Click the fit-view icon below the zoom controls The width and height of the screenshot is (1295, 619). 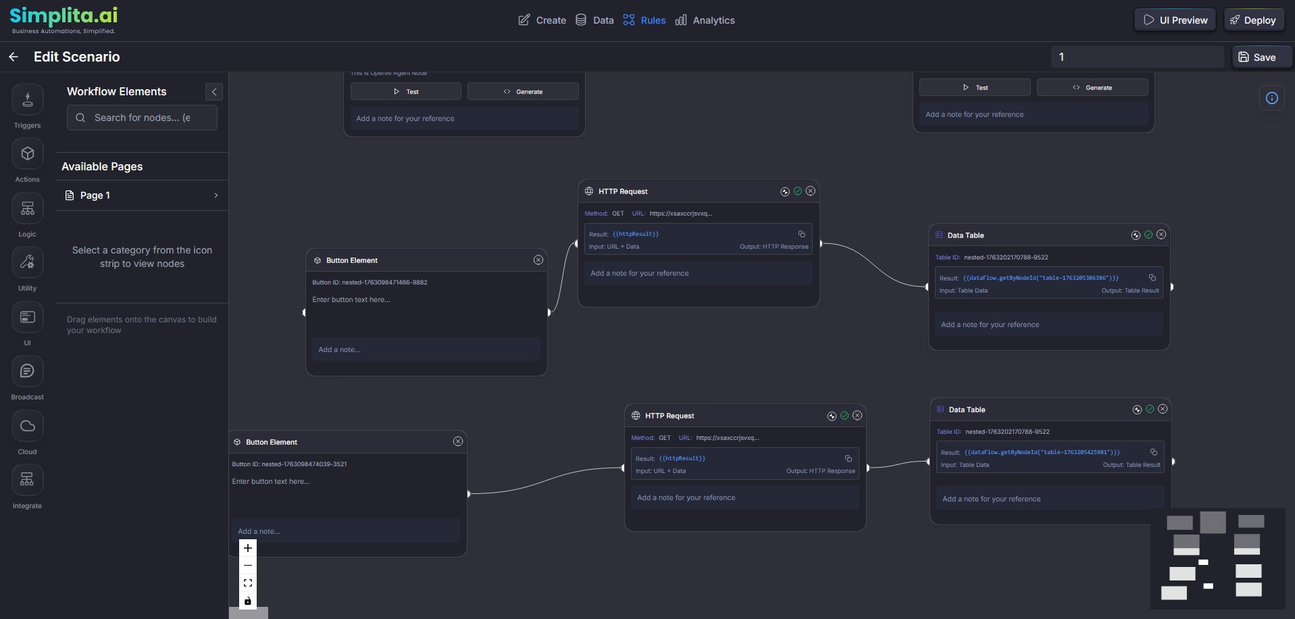(x=247, y=583)
